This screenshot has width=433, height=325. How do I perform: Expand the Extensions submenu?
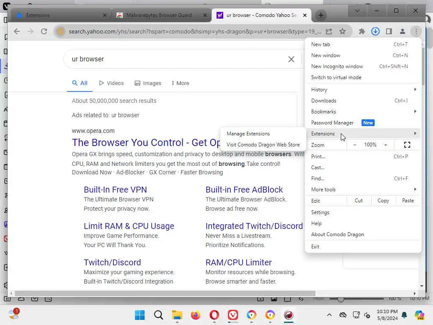coord(363,134)
